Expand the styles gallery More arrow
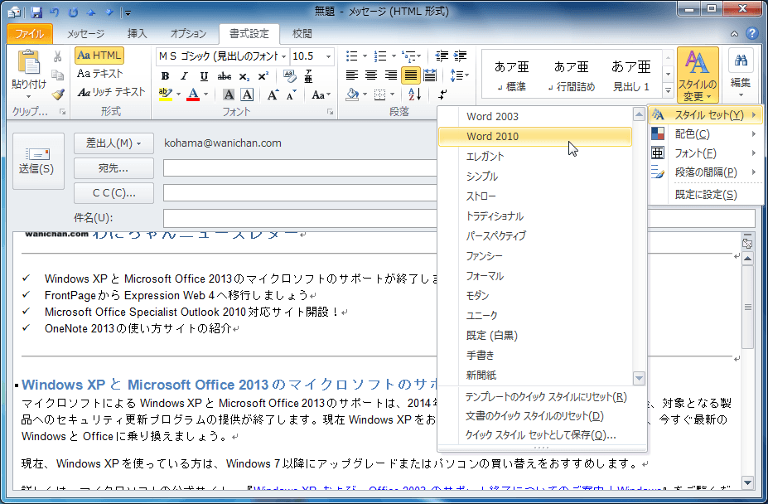Viewport: 768px width, 504px height. pos(668,90)
